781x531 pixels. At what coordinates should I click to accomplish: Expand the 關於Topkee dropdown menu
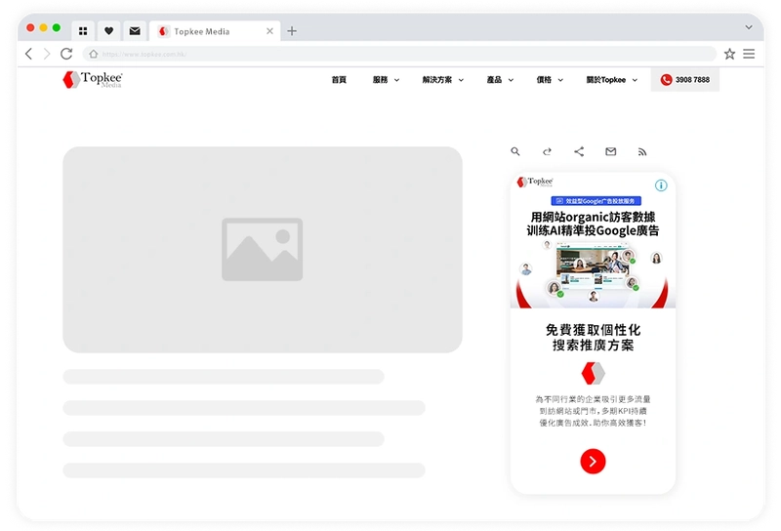pos(612,80)
